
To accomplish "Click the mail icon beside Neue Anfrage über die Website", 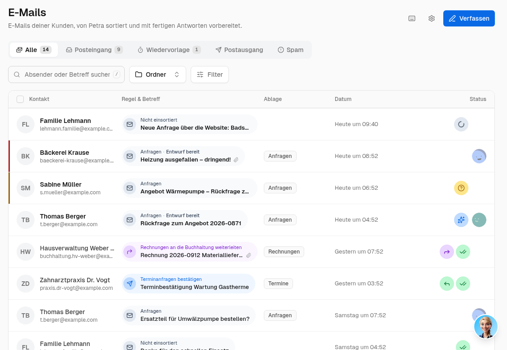I will point(130,124).
